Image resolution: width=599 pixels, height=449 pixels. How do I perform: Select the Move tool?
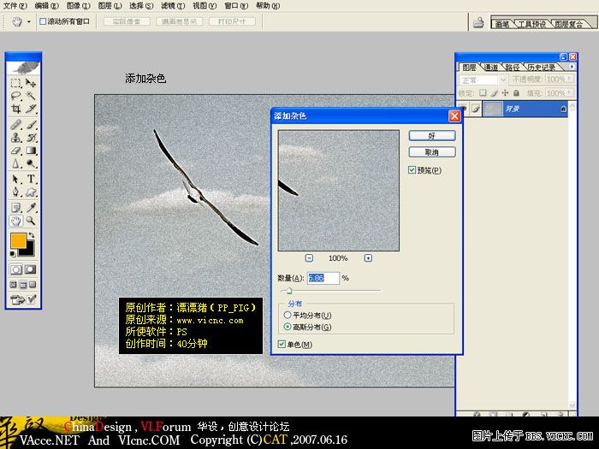31,83
